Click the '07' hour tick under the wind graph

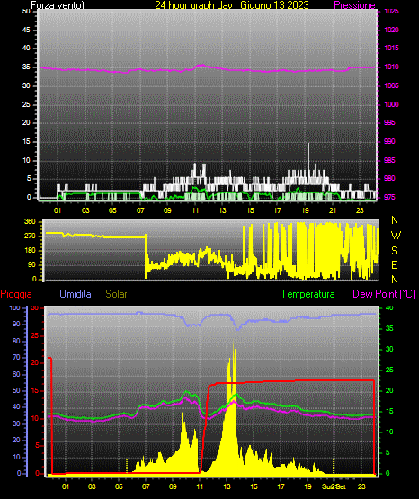click(140, 210)
